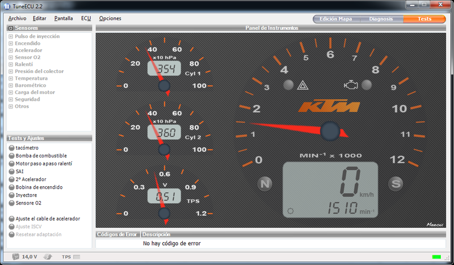The width and height of the screenshot is (454, 265).
Task: Click the No hay código de error message
Action: [172, 243]
